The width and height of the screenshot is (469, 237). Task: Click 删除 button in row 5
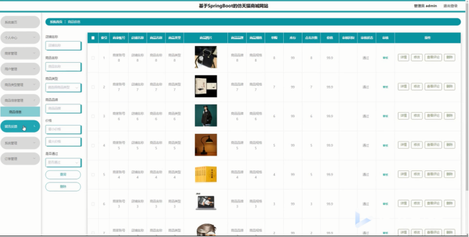[x=450, y=174]
